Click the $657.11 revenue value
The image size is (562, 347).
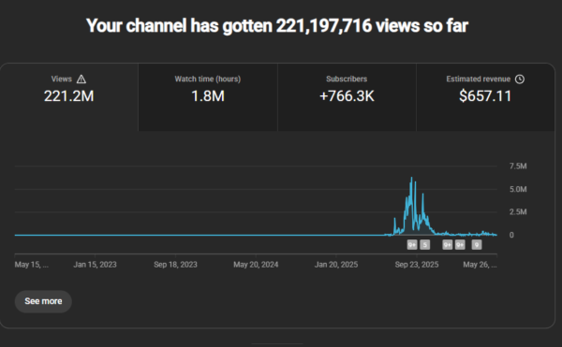pyautogui.click(x=485, y=96)
